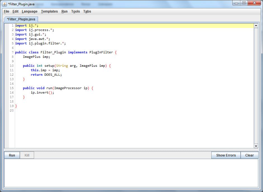Click the class name 'Filter_Plugin' in code
Viewport: 263px width, 192px height.
tap(53, 52)
